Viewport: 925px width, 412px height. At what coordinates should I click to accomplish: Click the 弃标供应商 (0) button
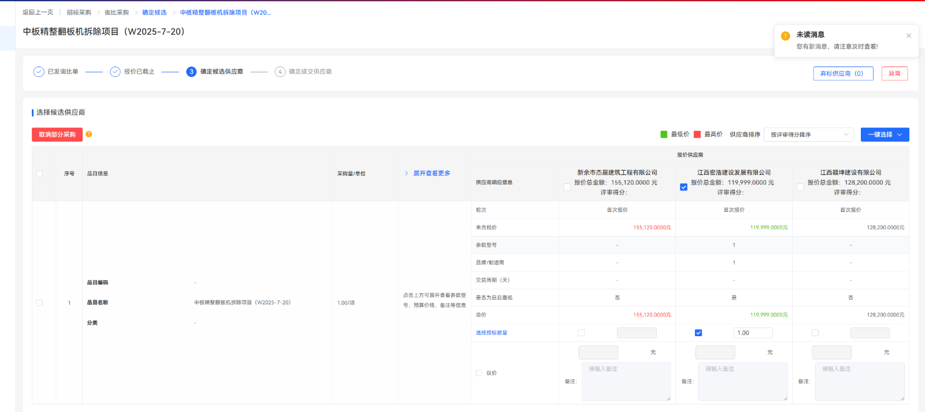[843, 73]
